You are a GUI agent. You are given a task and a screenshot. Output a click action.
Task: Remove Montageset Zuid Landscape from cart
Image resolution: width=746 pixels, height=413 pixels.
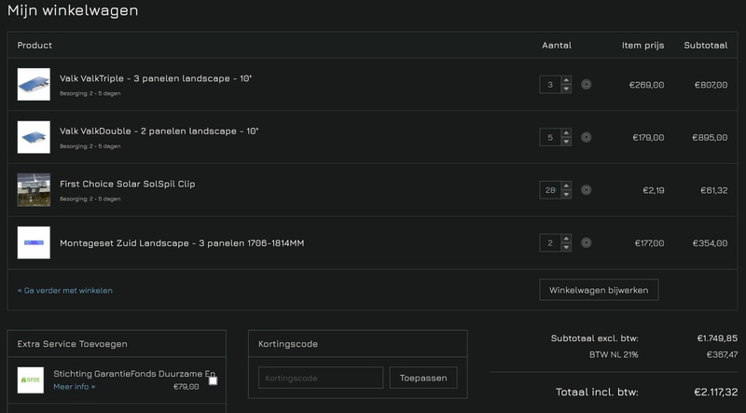point(586,242)
